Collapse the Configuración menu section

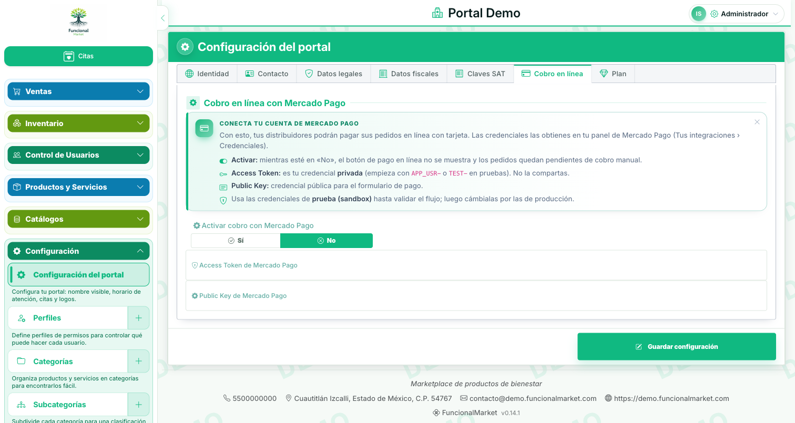tap(79, 251)
